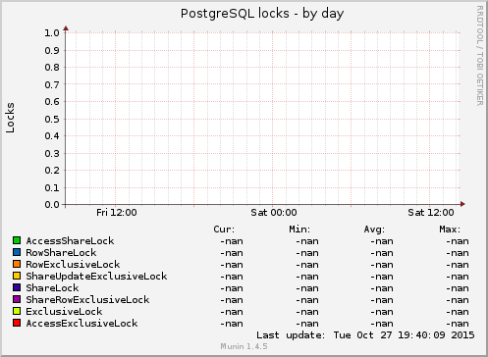Select the ShareRowExclusiveLock legend label

pos(87,300)
